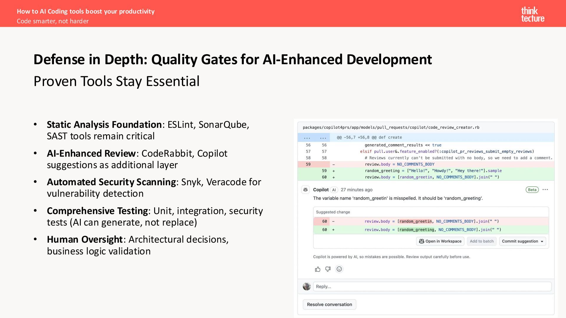Open the comment's three-dot options menu
The image size is (566, 318).
point(545,190)
